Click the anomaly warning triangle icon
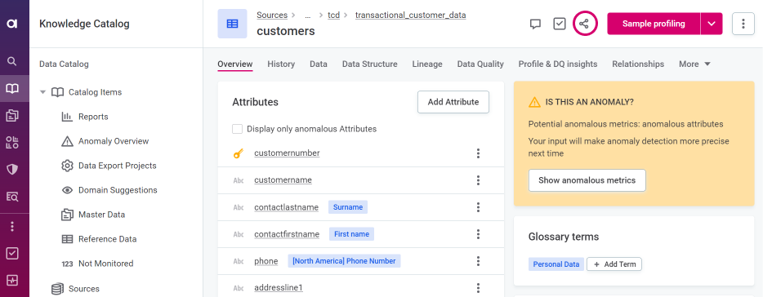 (534, 102)
